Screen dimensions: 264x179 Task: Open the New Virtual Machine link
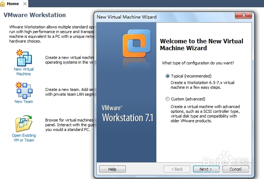click(x=24, y=72)
